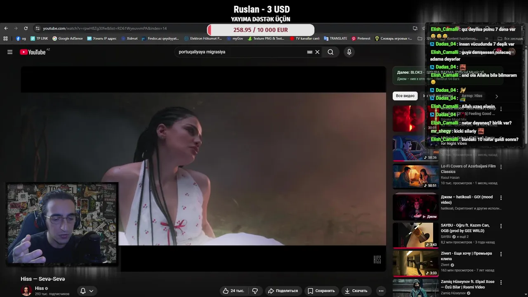Open the Smoke Mood 30:01 thumbnail

click(x=415, y=119)
